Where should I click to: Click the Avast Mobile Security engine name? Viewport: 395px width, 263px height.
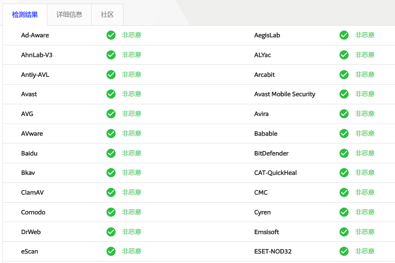tap(285, 94)
